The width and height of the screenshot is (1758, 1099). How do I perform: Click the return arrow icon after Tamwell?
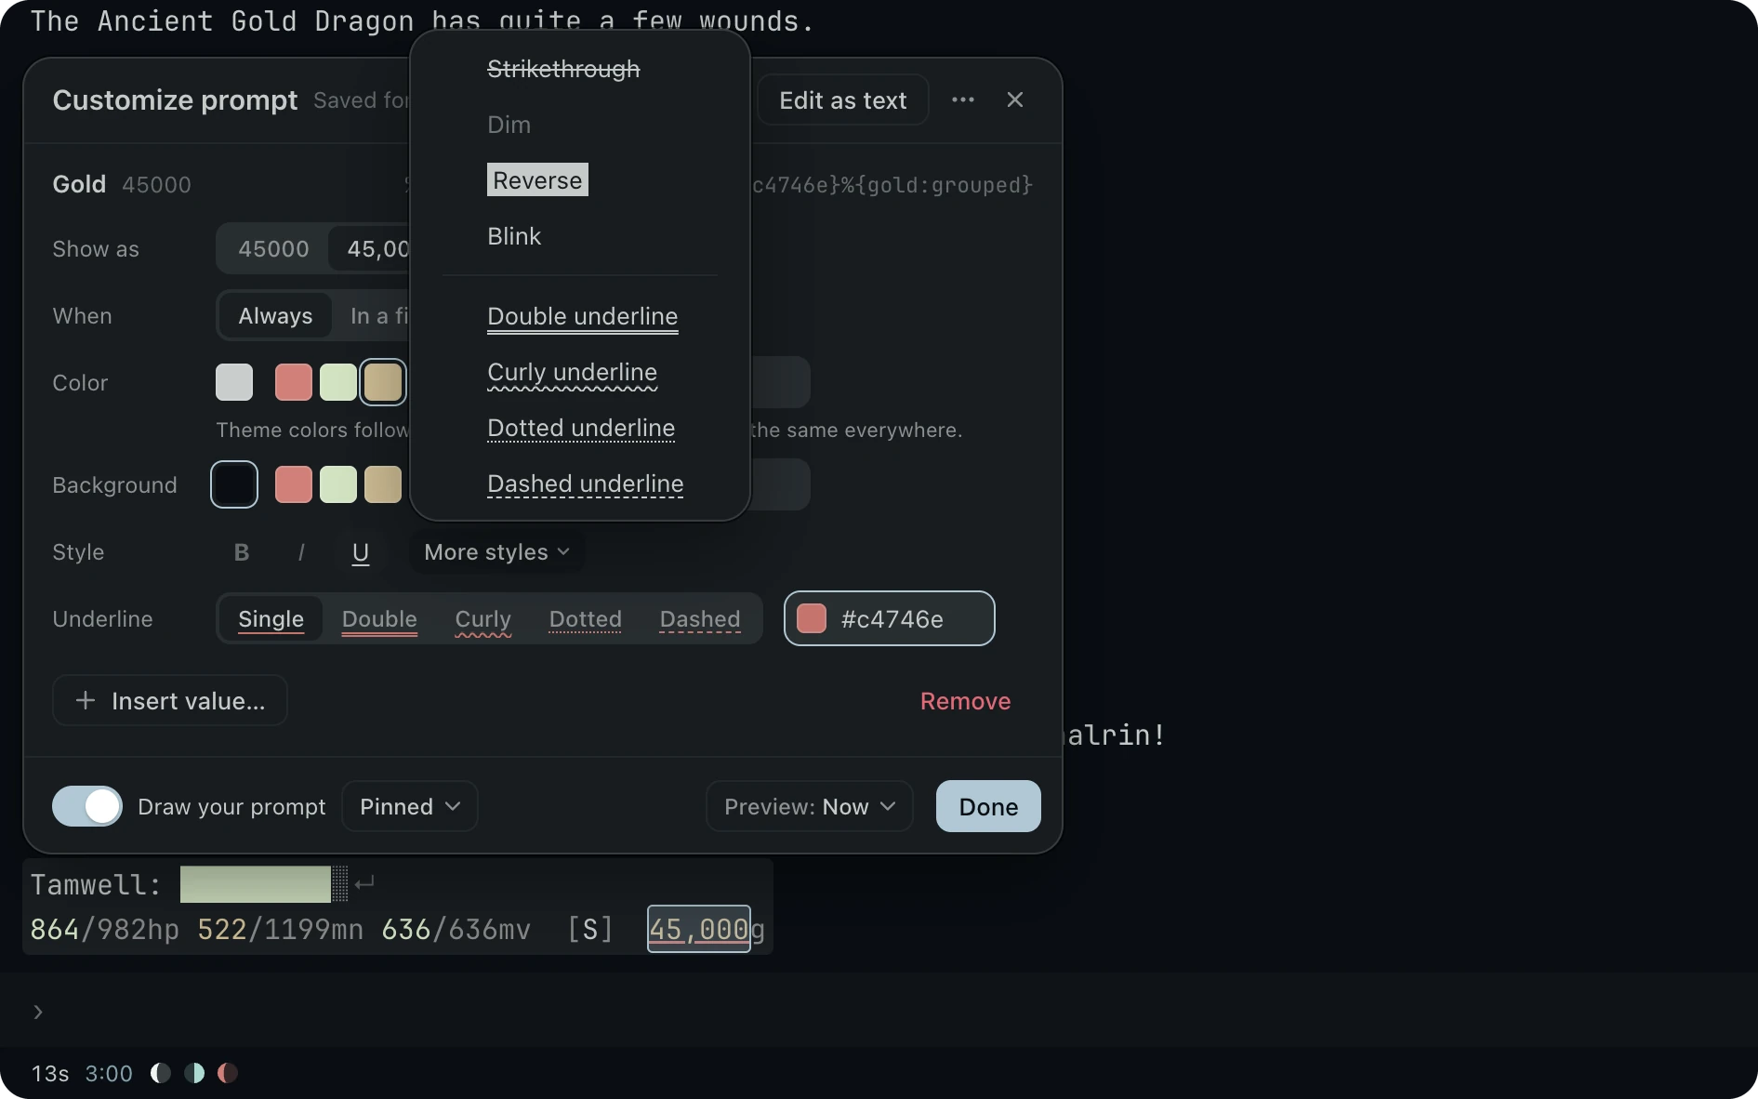pos(364,882)
